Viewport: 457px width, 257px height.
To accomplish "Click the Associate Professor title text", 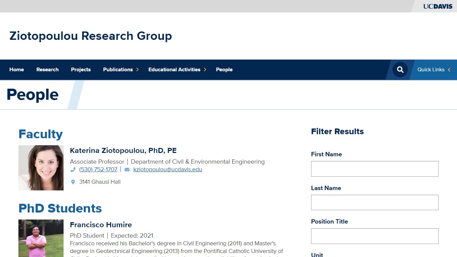I will click(x=97, y=162).
